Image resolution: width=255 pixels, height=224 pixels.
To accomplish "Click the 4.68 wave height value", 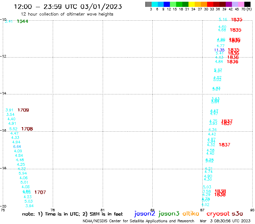I will [x=222, y=30].
